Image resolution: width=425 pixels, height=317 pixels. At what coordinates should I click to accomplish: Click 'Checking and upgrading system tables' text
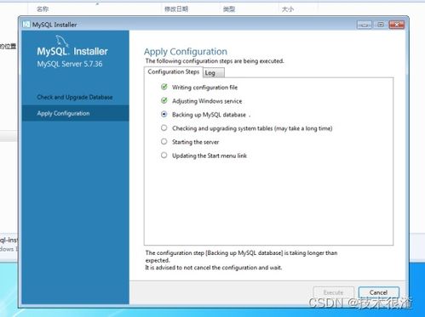click(252, 128)
